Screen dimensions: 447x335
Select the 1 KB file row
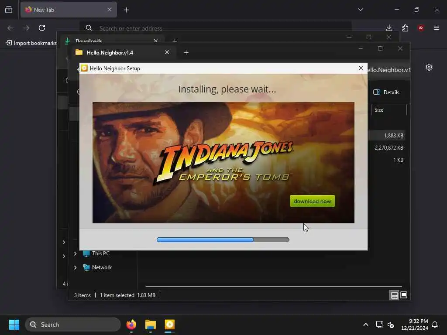[386, 160]
